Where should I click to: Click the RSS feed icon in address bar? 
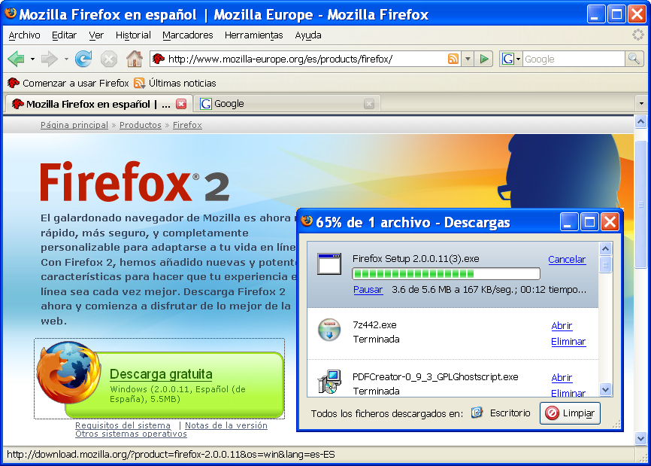[x=453, y=59]
